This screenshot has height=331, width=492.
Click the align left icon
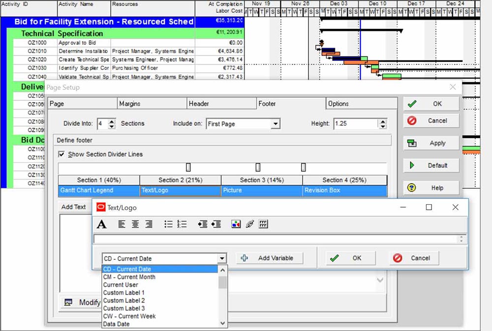pos(122,224)
